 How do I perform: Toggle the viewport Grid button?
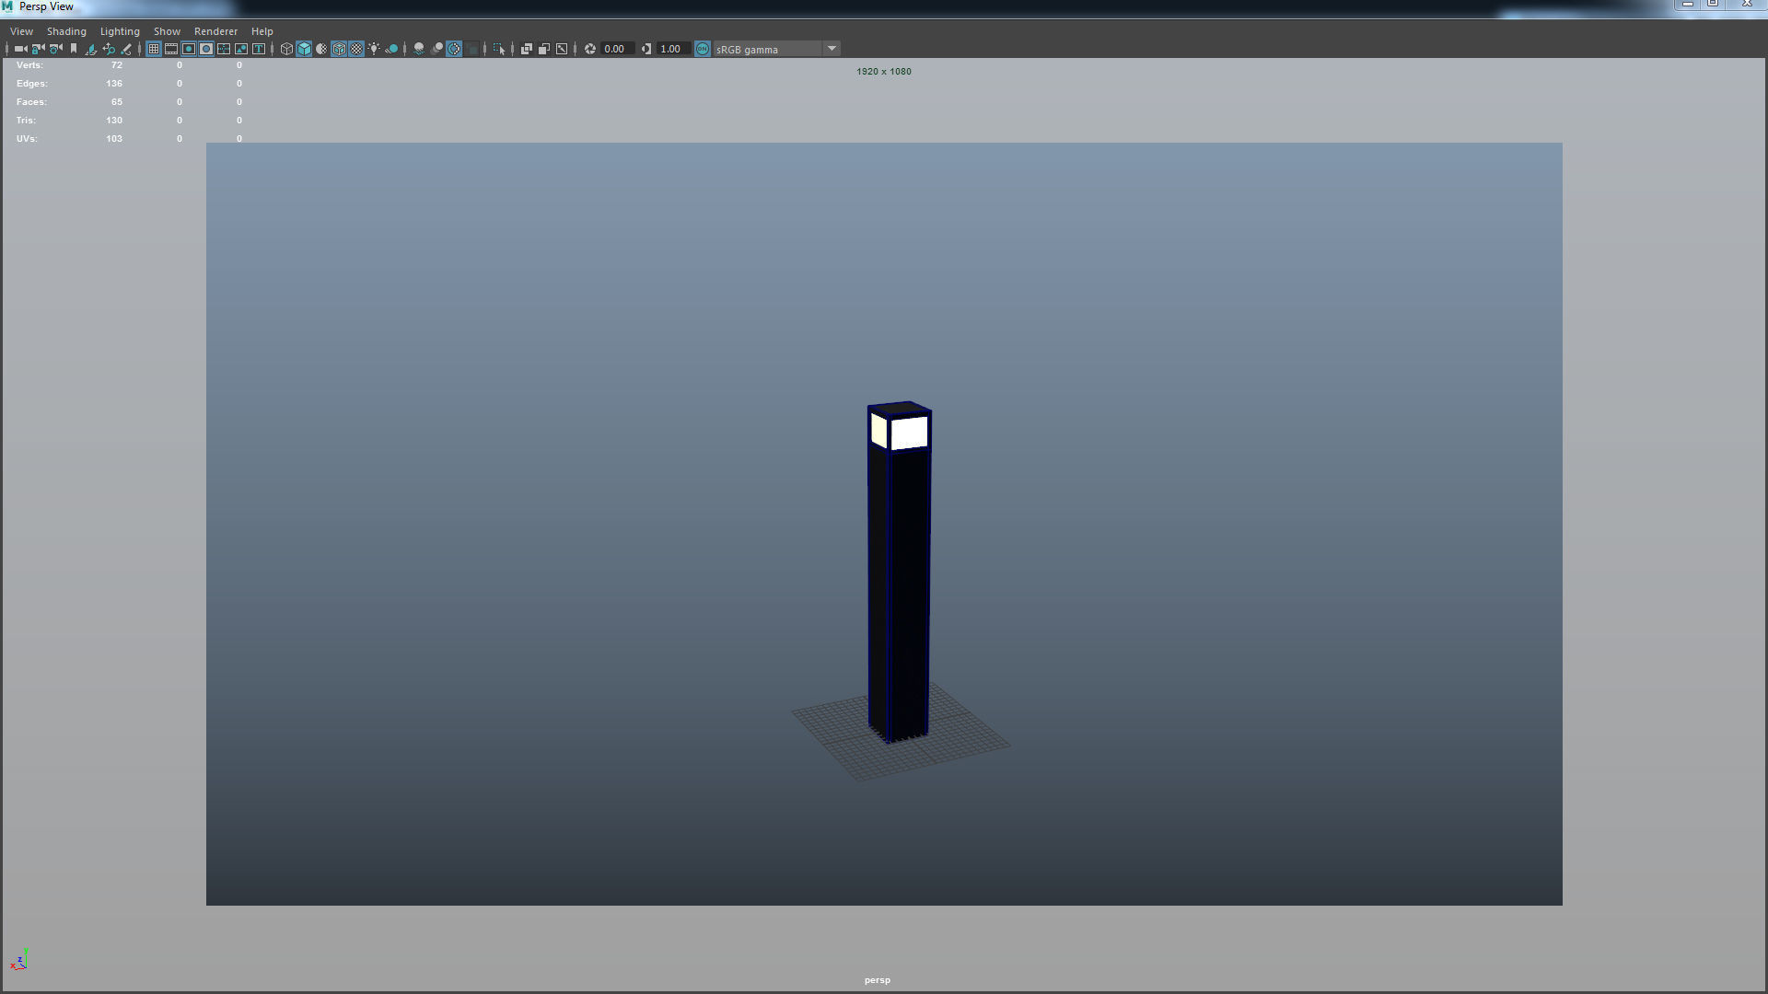154,49
